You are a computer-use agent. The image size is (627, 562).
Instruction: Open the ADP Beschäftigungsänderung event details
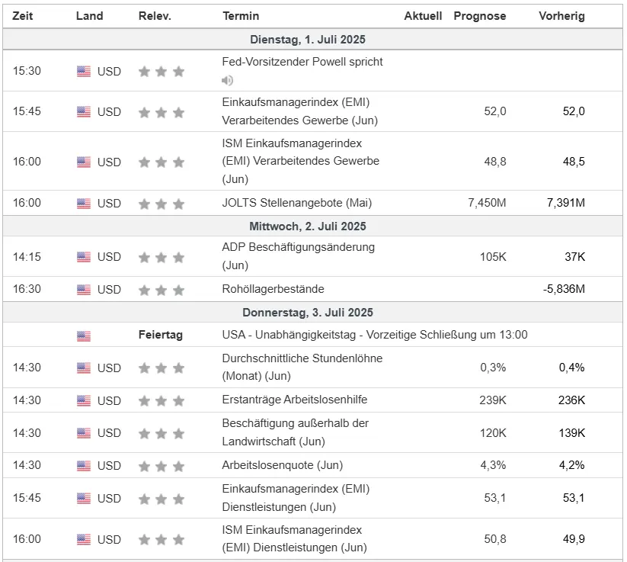[x=298, y=248]
